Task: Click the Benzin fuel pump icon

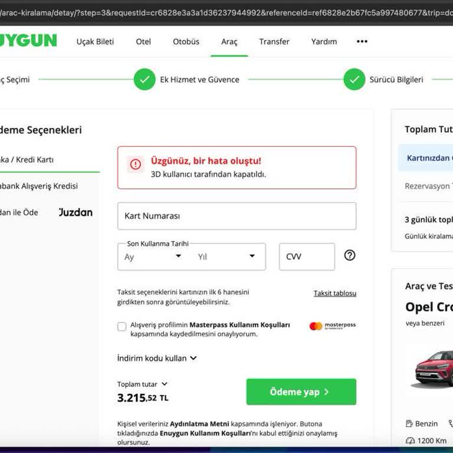Action: pyautogui.click(x=409, y=424)
